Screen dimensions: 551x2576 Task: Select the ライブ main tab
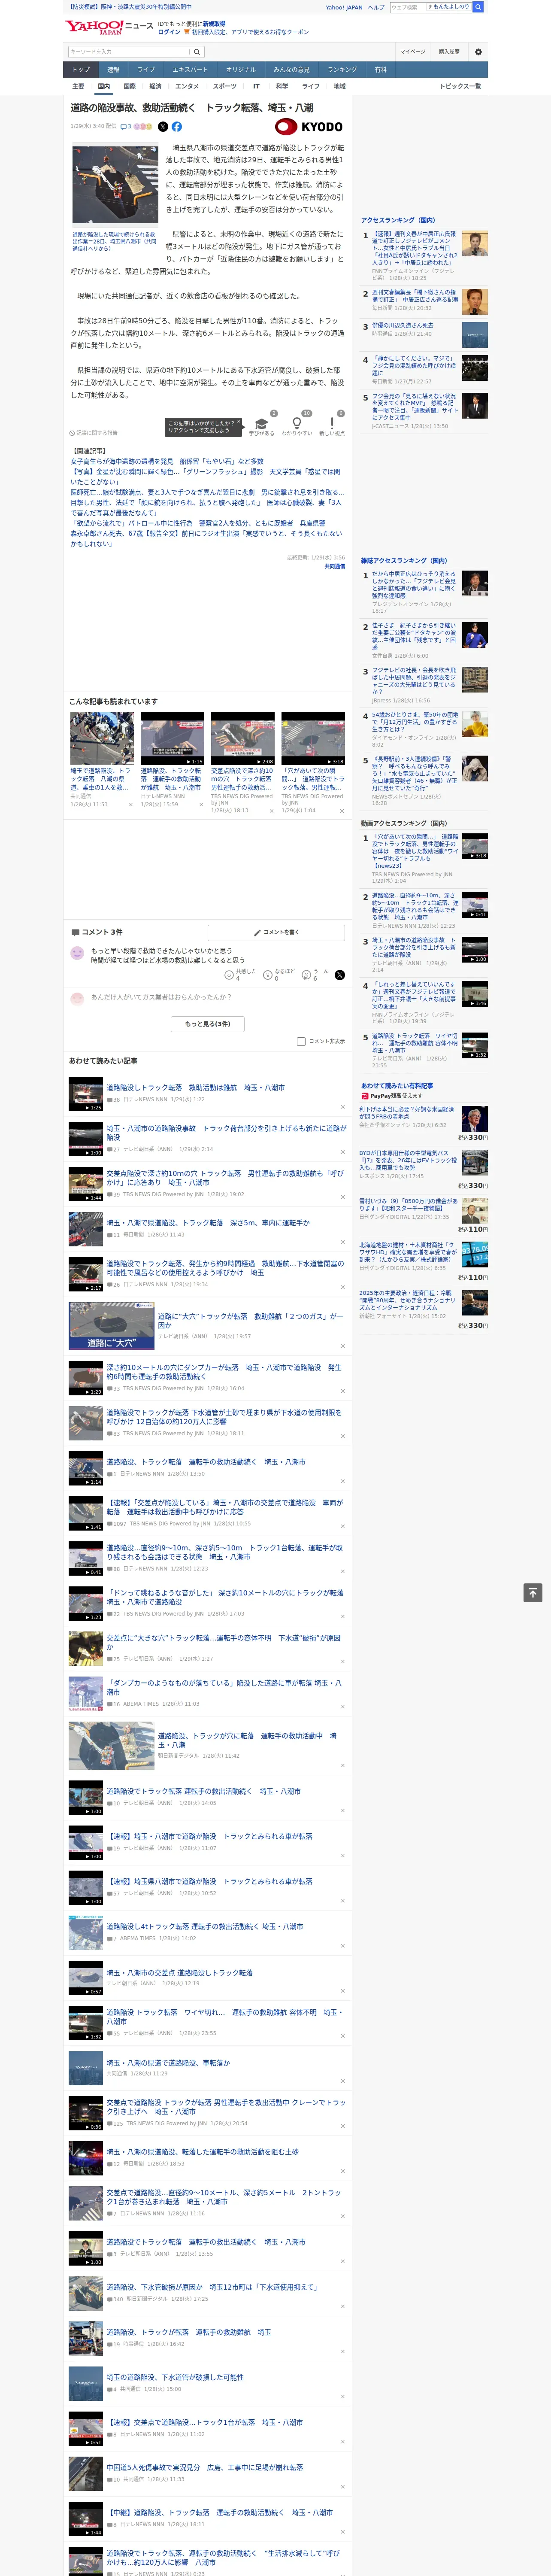(x=146, y=70)
